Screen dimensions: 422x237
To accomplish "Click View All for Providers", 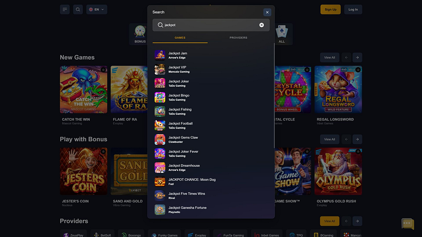I will click(329, 221).
